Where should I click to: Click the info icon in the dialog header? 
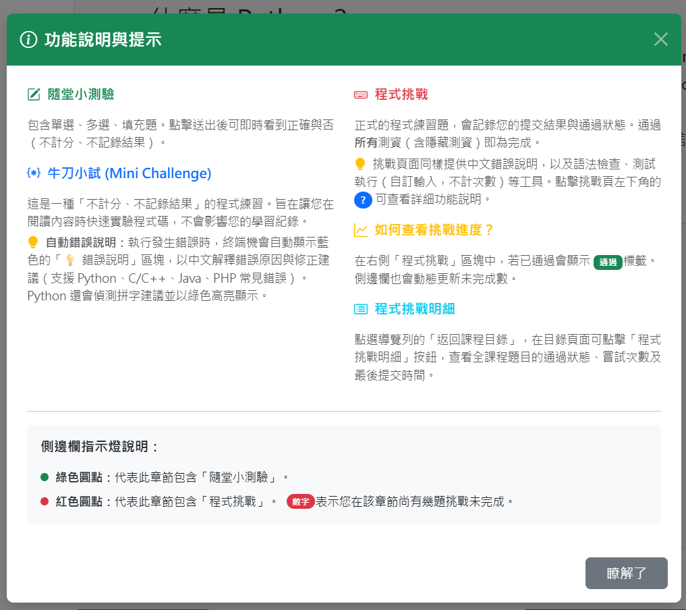click(28, 40)
